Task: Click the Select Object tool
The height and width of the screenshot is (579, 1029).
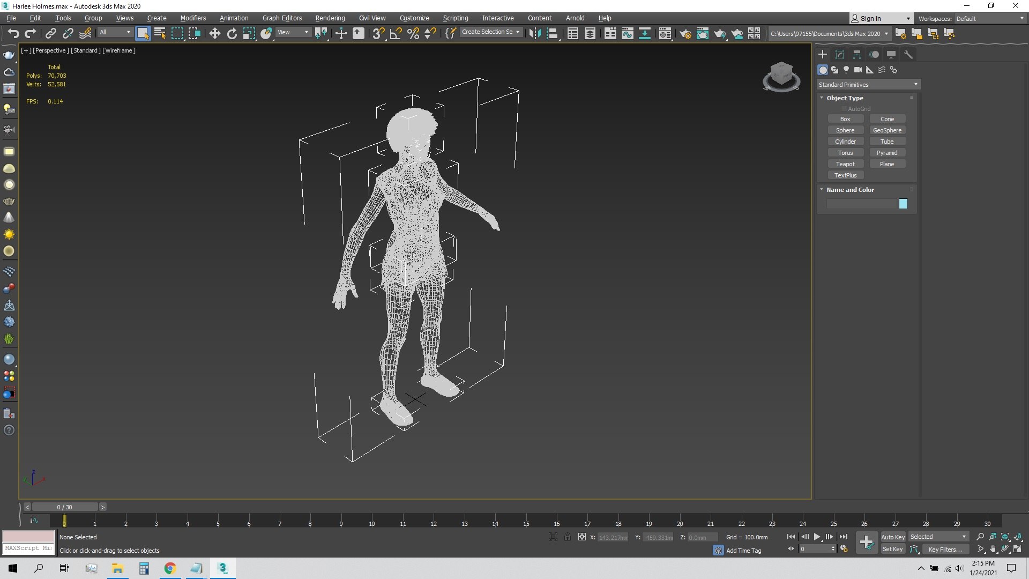Action: click(143, 33)
